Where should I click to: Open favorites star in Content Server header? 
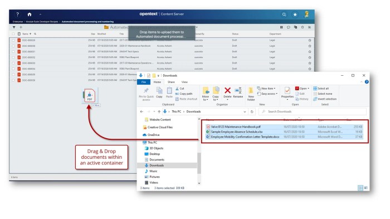pyautogui.click(x=295, y=14)
